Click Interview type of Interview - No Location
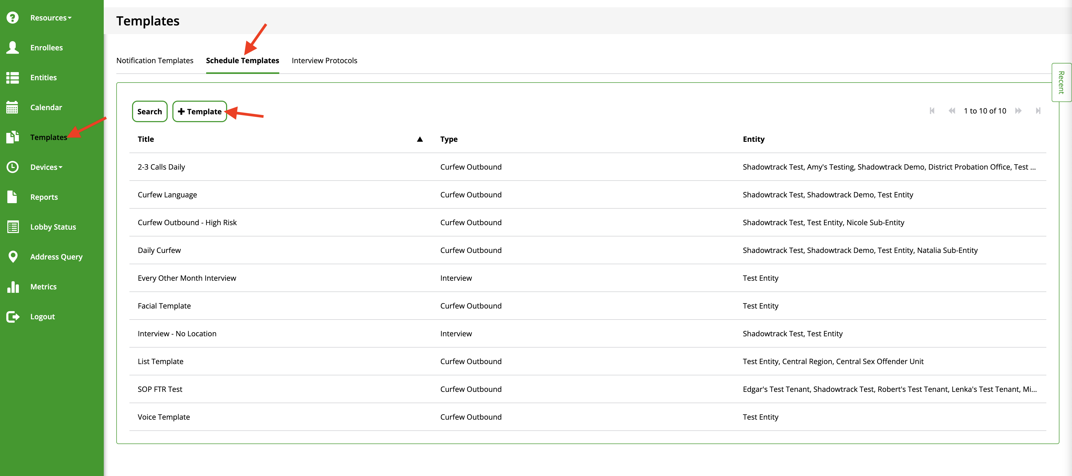This screenshot has width=1072, height=476. 456,334
